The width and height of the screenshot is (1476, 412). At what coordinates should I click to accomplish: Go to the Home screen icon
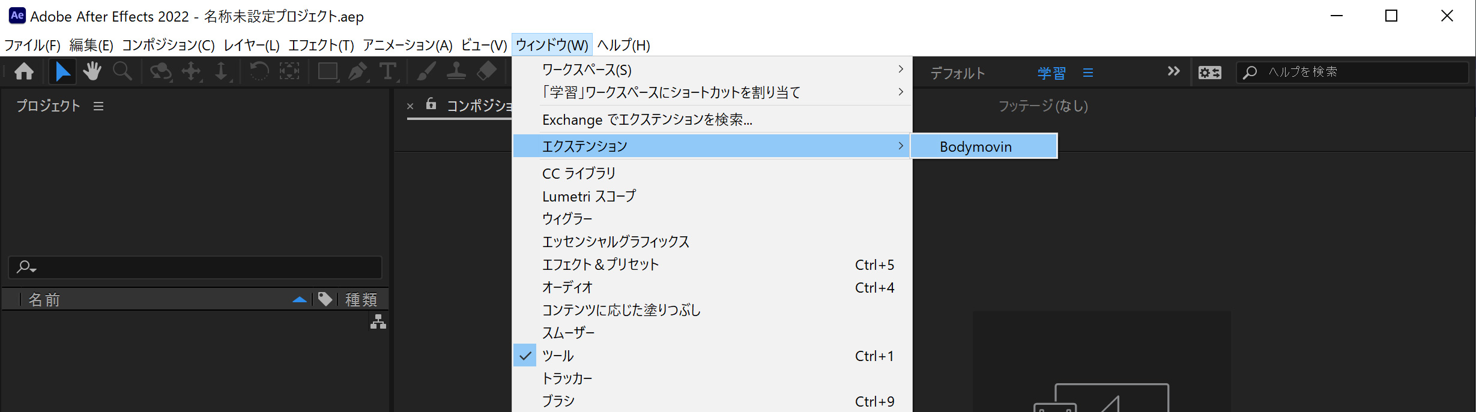click(x=24, y=72)
